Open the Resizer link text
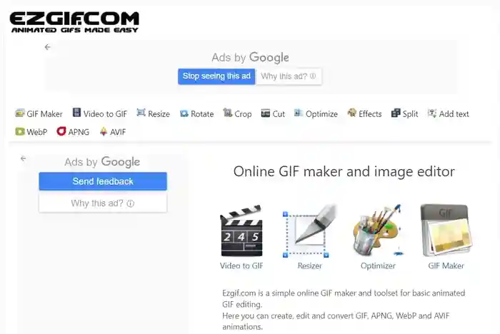 [x=309, y=265]
